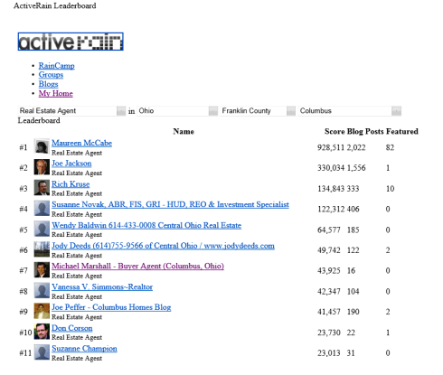Click the rank label #1

coord(24,147)
